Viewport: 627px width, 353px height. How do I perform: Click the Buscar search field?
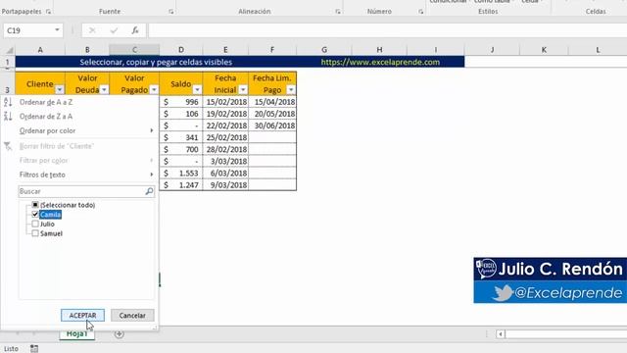click(x=86, y=191)
